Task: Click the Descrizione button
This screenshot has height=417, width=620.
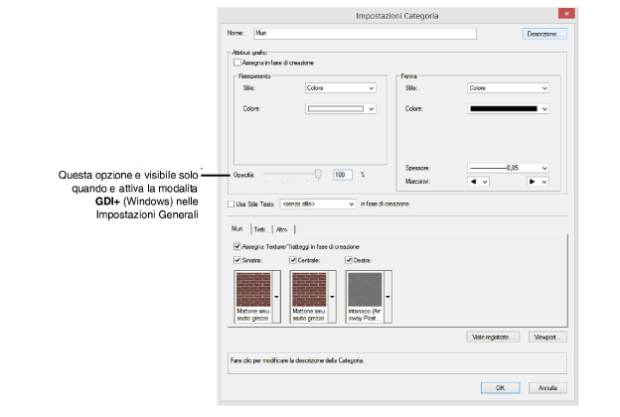Action: [544, 34]
